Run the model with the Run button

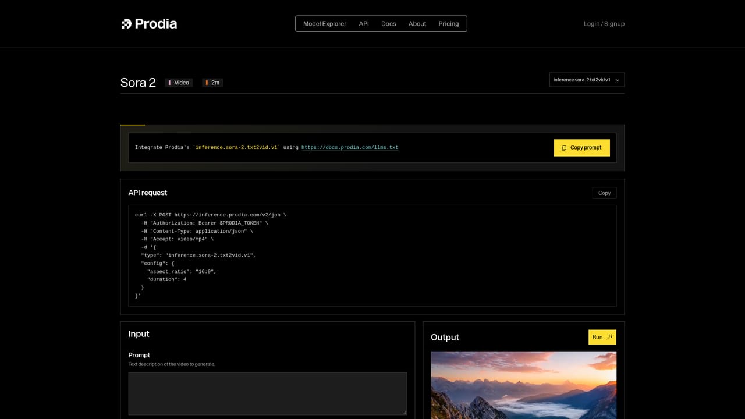click(602, 337)
